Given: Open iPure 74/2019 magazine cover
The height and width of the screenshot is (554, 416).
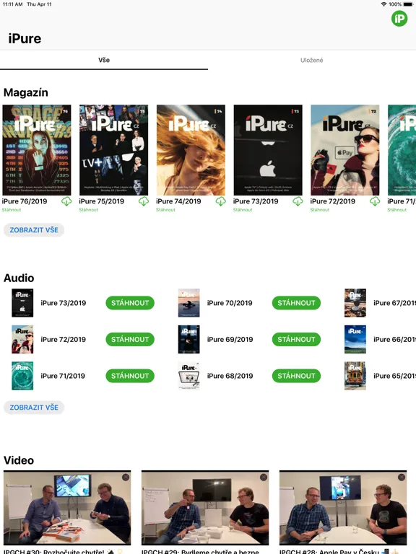Looking at the screenshot, I should 191,150.
